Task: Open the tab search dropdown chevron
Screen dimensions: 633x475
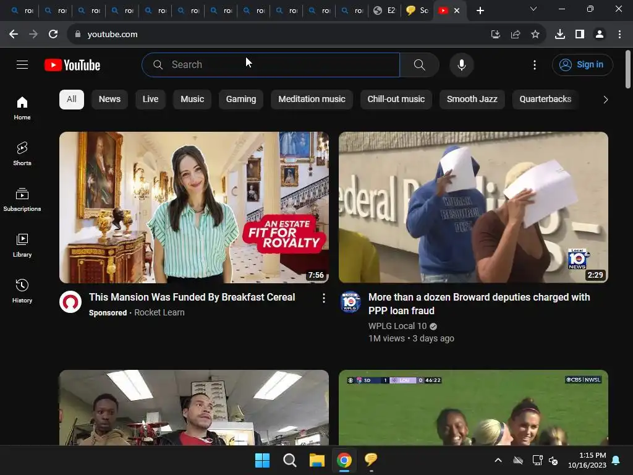Action: (533, 9)
